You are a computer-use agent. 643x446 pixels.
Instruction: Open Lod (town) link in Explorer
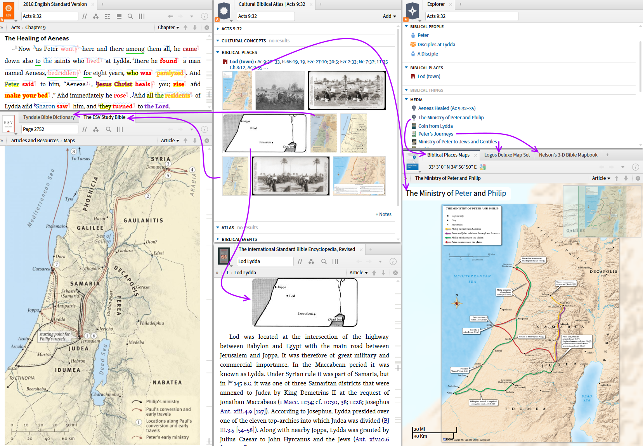point(429,77)
